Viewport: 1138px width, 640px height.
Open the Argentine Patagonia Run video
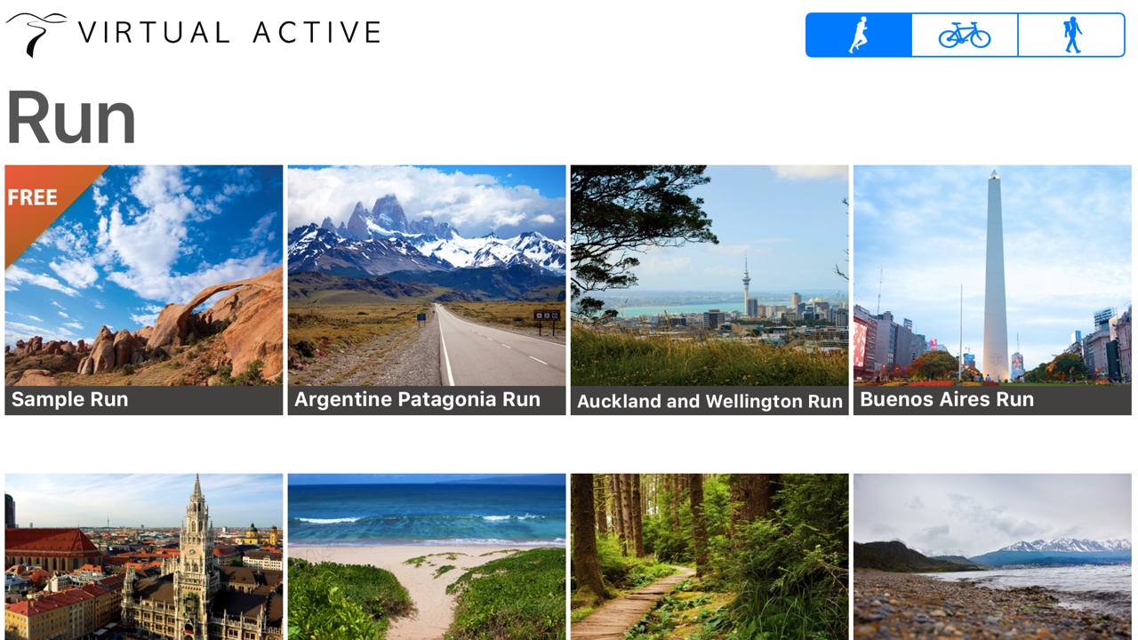tap(427, 276)
